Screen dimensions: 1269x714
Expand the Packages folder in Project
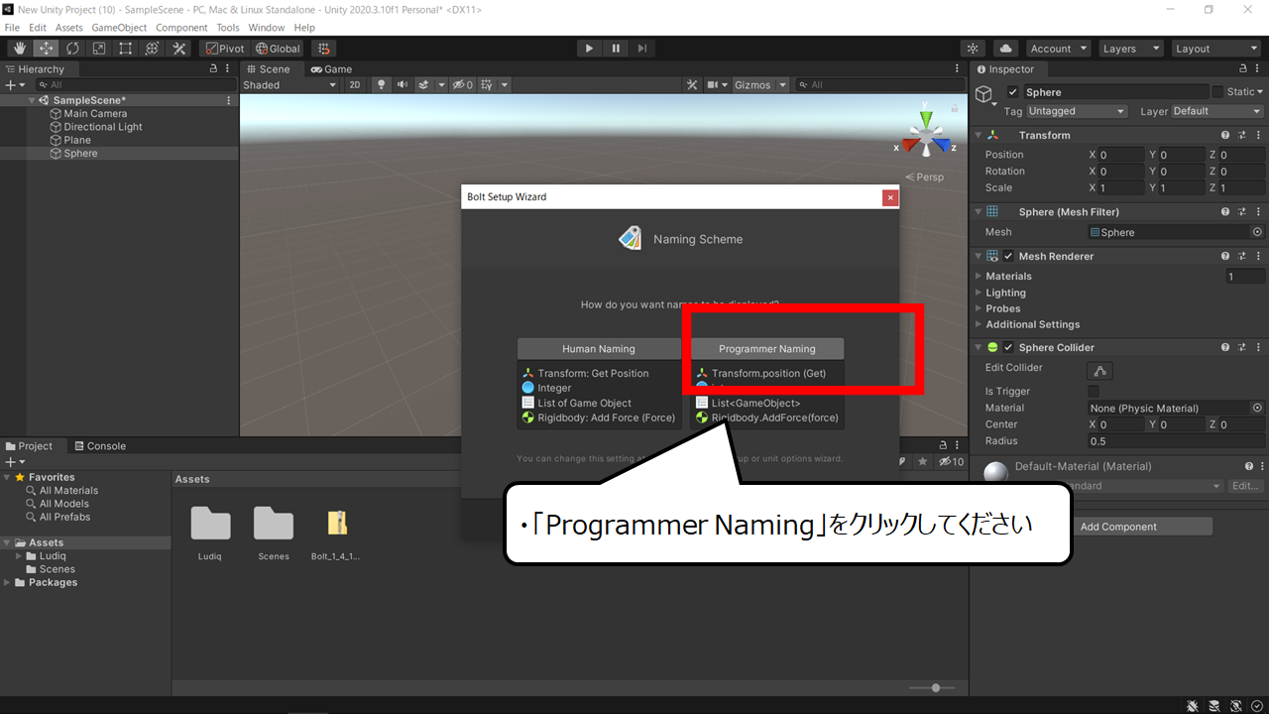pyautogui.click(x=9, y=583)
